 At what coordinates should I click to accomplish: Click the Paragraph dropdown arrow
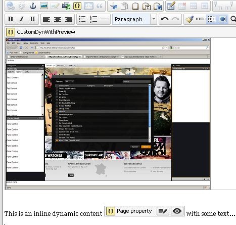tap(154, 19)
